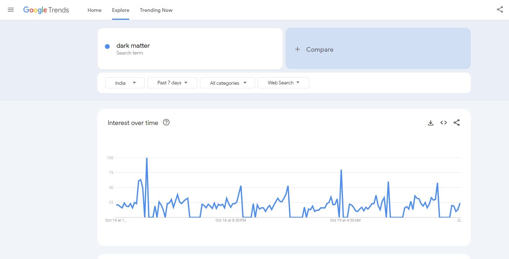The height and width of the screenshot is (259, 509).
Task: Open the India region dropdown
Action: pos(125,83)
